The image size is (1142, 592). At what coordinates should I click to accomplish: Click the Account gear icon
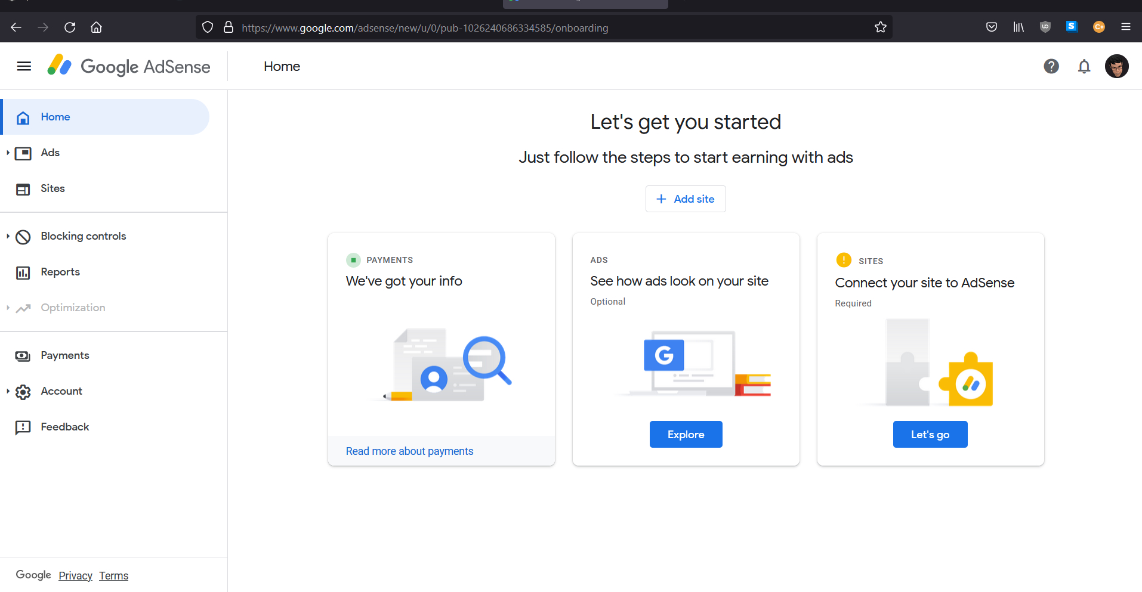pyautogui.click(x=23, y=392)
